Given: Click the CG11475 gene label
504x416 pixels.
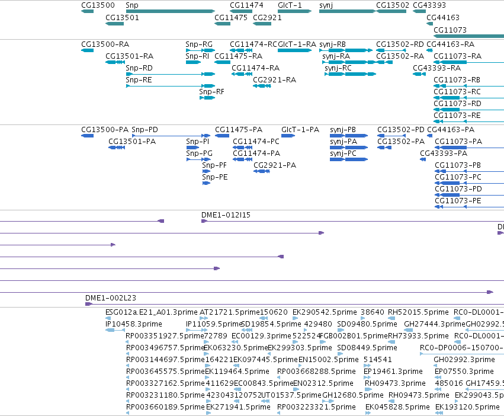Looking at the screenshot, I should (x=231, y=18).
